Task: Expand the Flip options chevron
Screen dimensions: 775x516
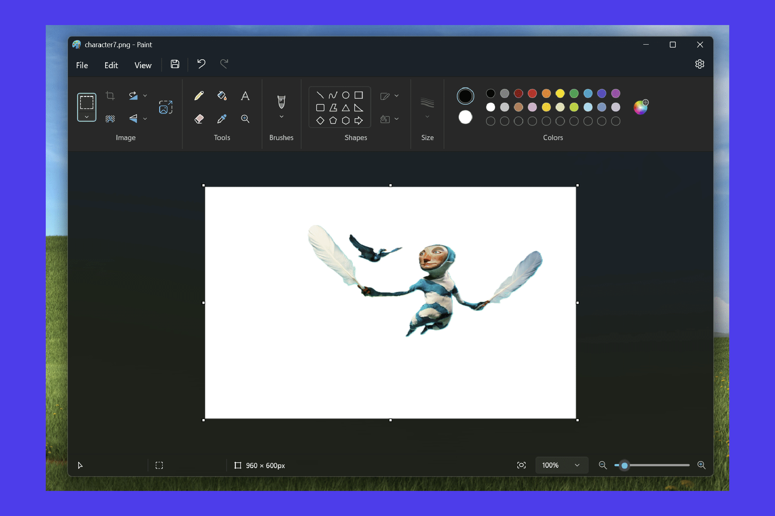Action: (x=145, y=119)
